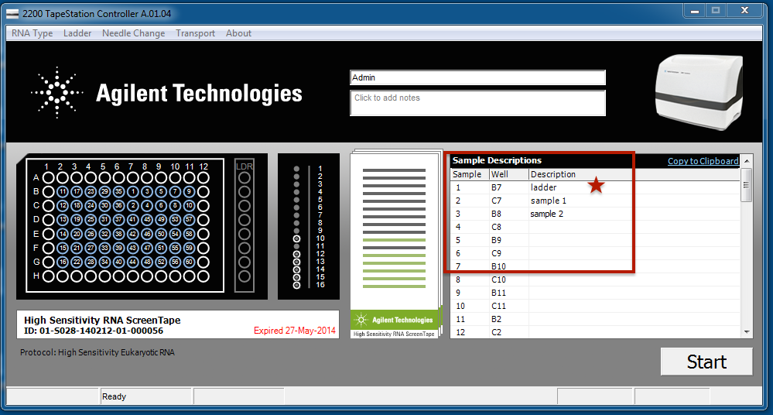773x415 pixels.
Task: Click the 'ladder' description cell
Action: click(634, 187)
